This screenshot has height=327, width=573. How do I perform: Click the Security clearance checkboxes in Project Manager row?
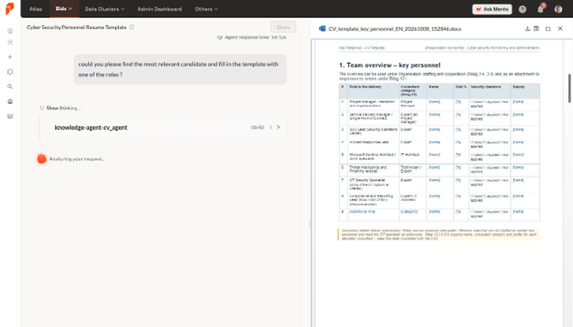click(x=489, y=104)
